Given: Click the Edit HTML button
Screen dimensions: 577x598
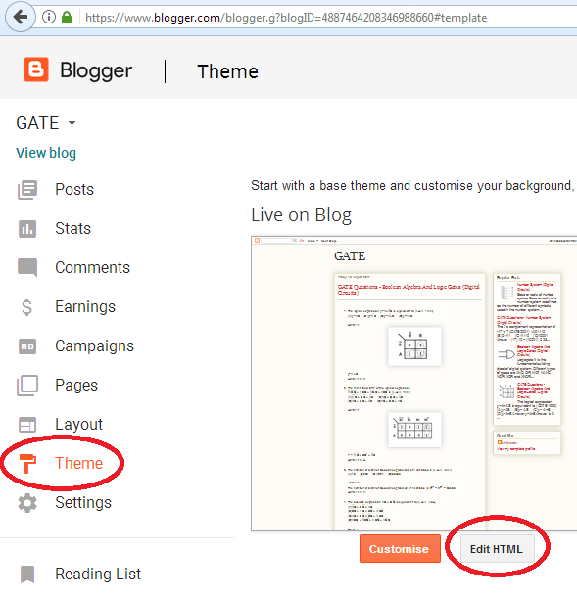Looking at the screenshot, I should click(497, 549).
